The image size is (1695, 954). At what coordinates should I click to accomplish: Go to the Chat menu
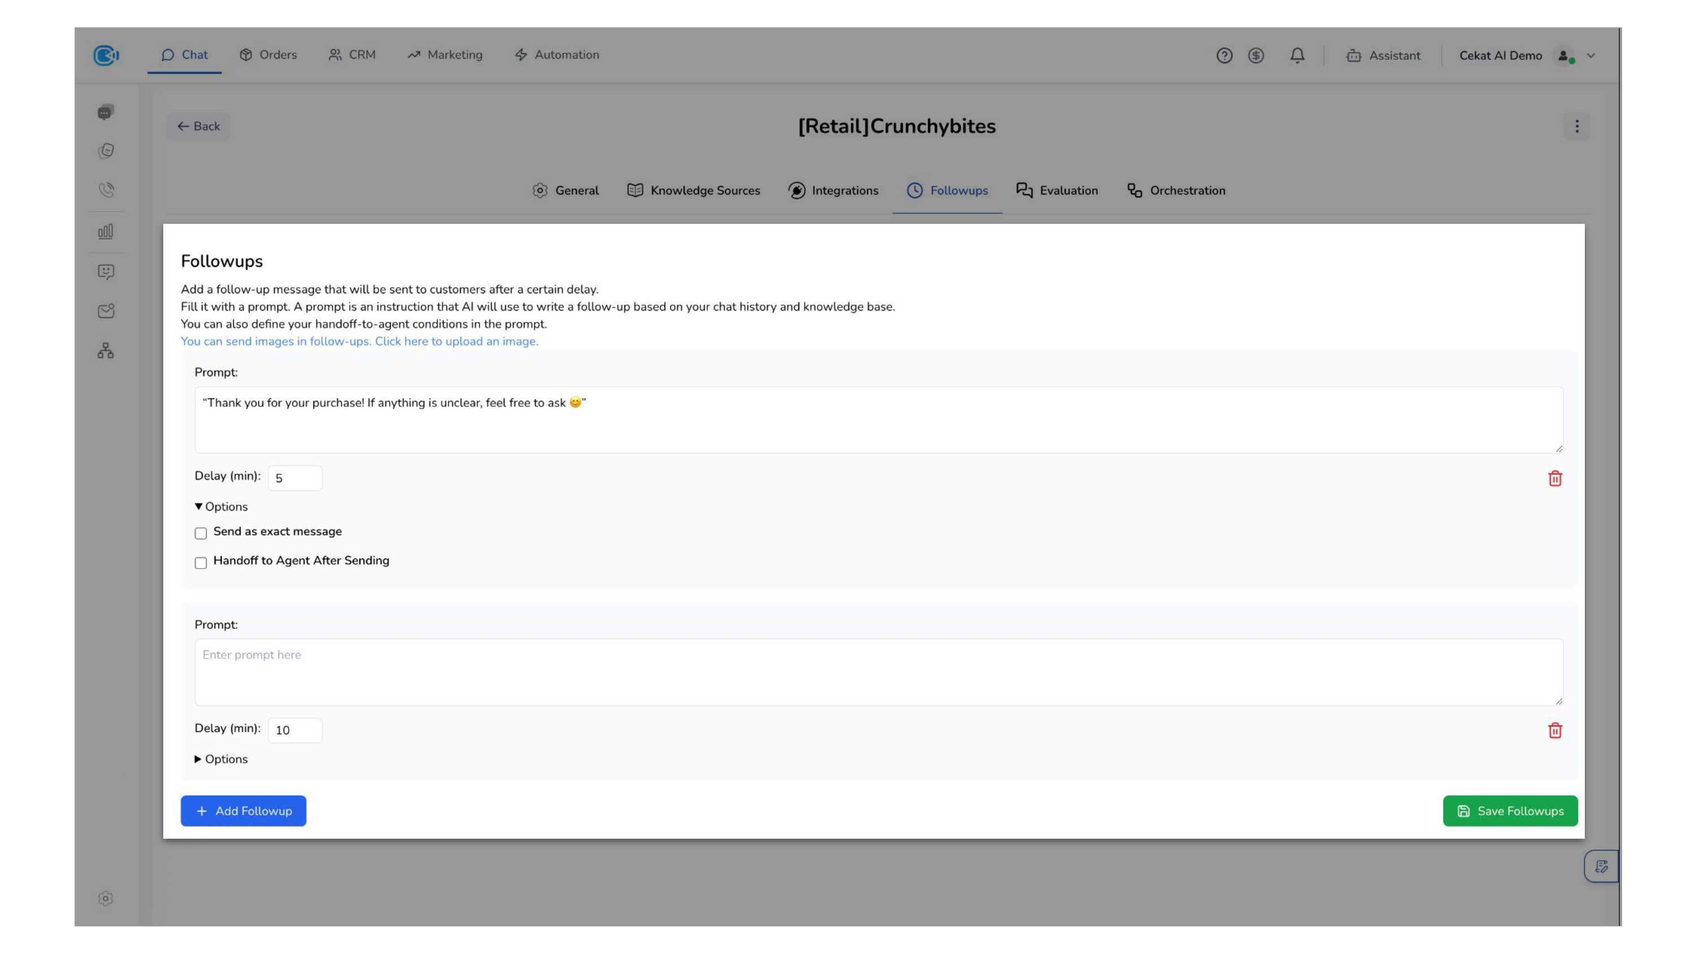pyautogui.click(x=184, y=55)
